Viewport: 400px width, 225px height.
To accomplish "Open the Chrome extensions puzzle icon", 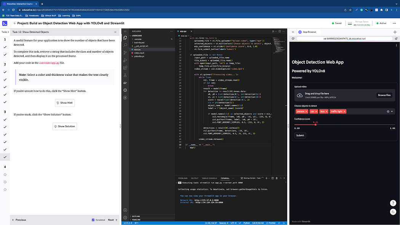I will click(381, 10).
